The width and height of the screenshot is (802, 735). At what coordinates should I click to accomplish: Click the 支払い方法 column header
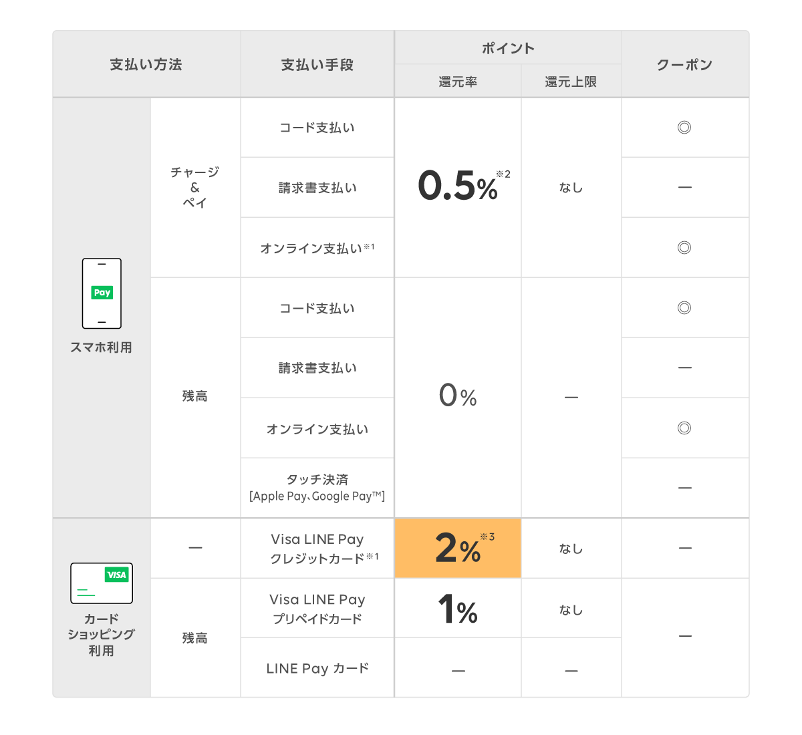pyautogui.click(x=146, y=65)
